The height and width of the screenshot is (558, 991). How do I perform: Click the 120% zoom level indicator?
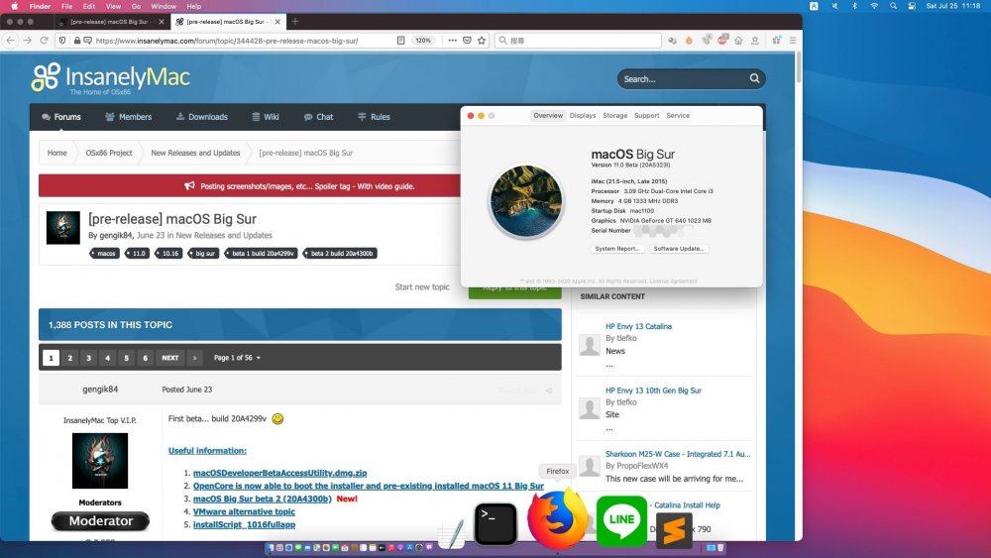click(x=423, y=40)
